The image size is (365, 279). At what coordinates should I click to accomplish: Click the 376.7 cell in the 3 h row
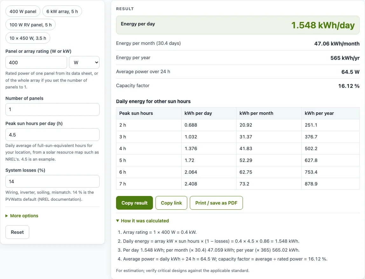[330, 137]
